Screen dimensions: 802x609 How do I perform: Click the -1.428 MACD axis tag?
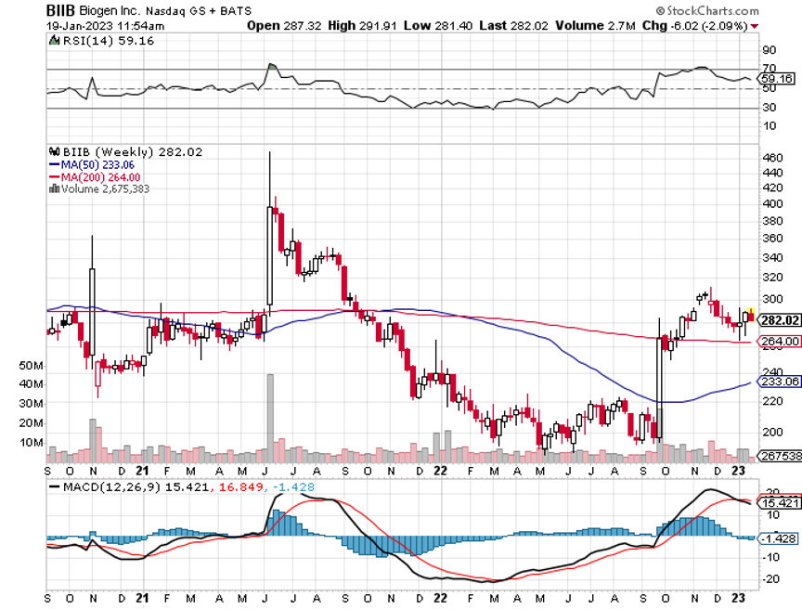(x=779, y=538)
